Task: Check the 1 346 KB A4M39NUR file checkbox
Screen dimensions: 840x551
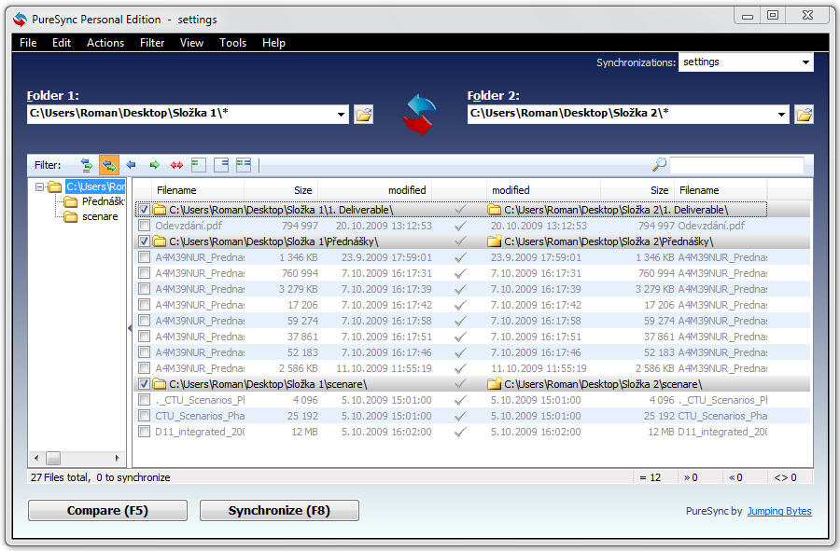Action: pos(144,257)
